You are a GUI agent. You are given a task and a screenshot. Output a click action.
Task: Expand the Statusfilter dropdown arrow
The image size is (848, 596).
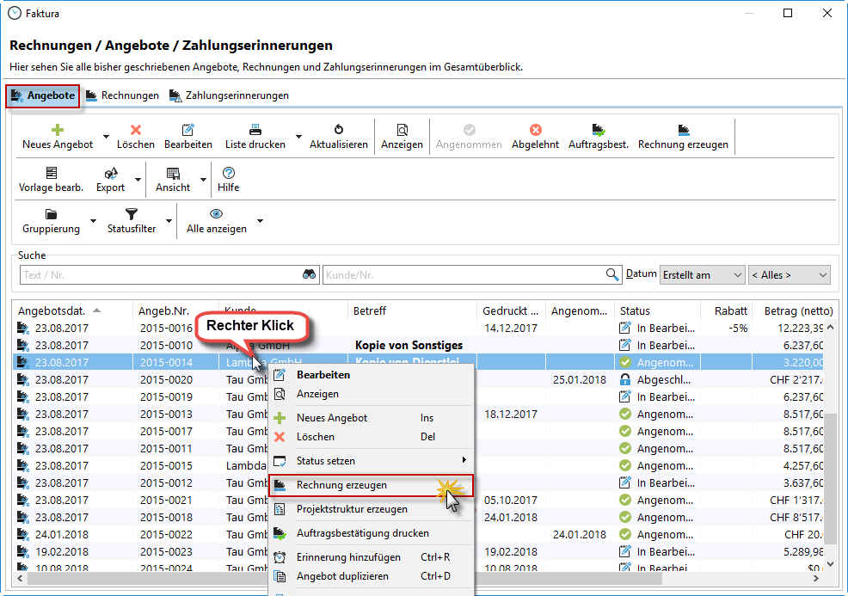169,222
